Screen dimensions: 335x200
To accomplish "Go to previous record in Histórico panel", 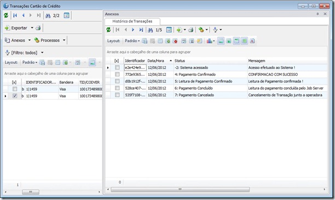I will pyautogui.click(x=126, y=30).
